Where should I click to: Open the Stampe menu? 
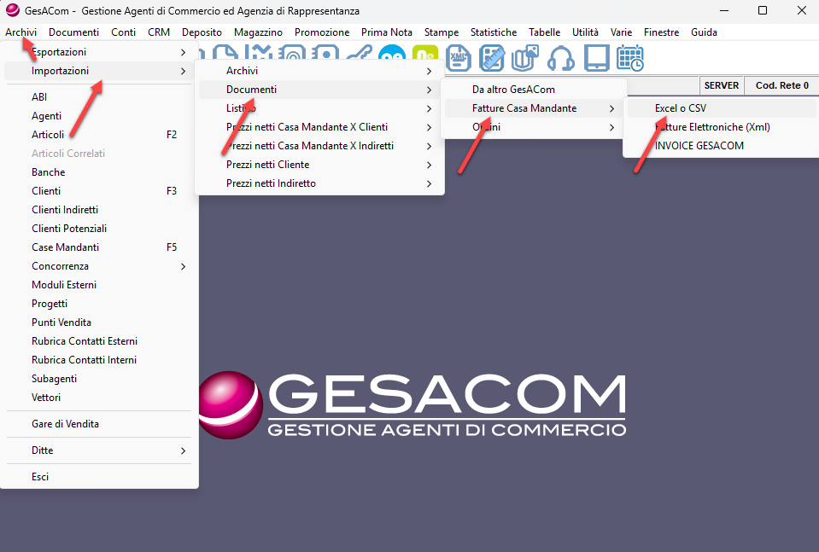pyautogui.click(x=442, y=32)
